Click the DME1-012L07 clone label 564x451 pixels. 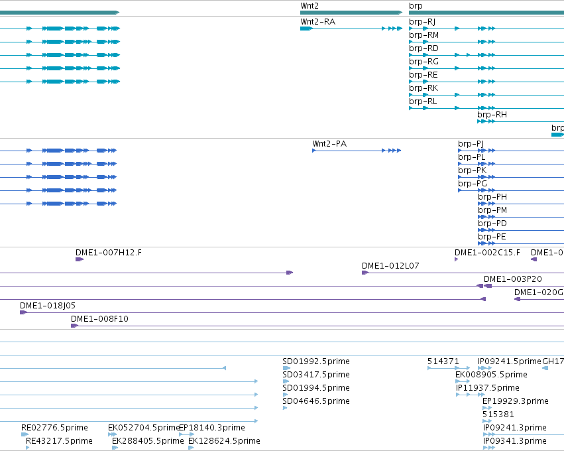[390, 266]
